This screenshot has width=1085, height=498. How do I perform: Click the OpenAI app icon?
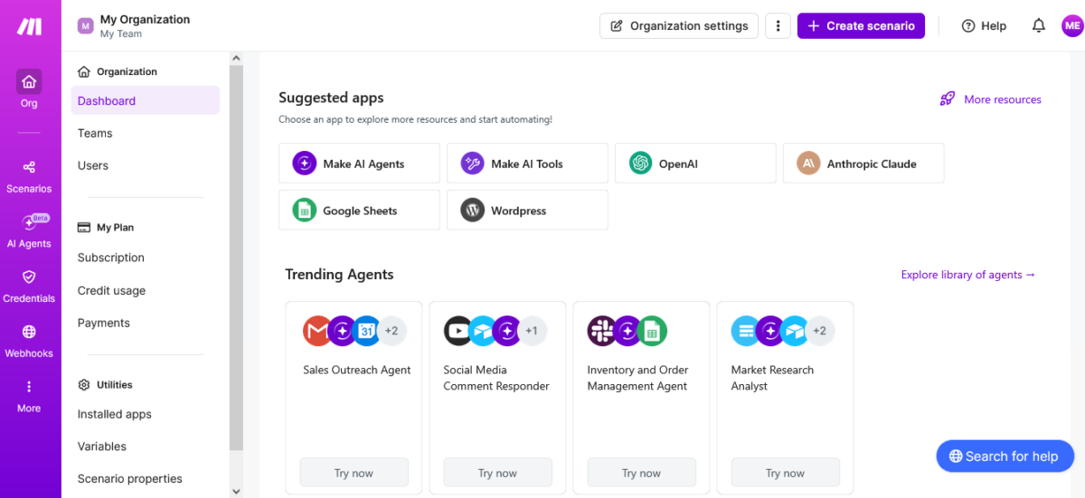point(641,164)
